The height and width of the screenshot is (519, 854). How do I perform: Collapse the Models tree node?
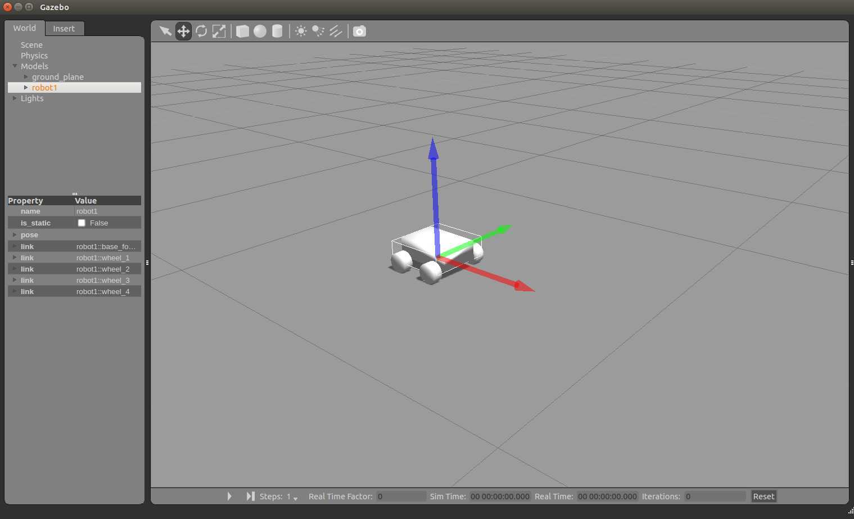[x=15, y=66]
